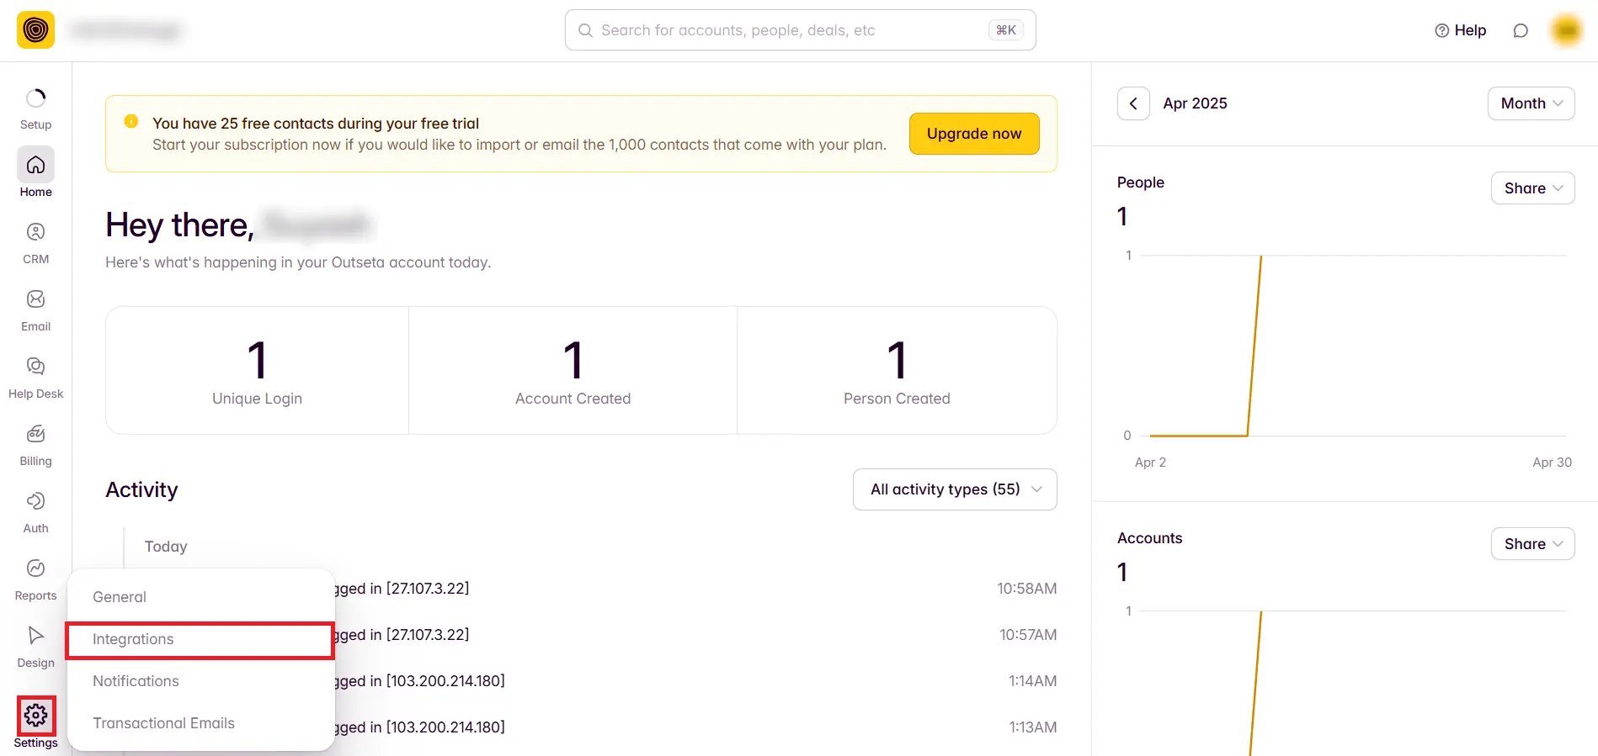Image resolution: width=1598 pixels, height=756 pixels.
Task: Expand the Month period dropdown
Action: point(1531,103)
